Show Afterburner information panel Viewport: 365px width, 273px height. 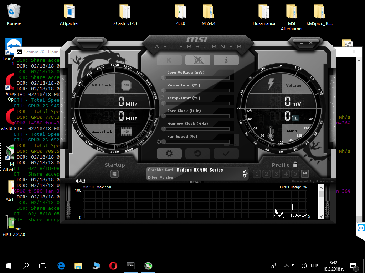point(226,60)
